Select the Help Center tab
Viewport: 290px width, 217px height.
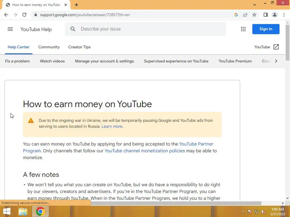(18, 47)
